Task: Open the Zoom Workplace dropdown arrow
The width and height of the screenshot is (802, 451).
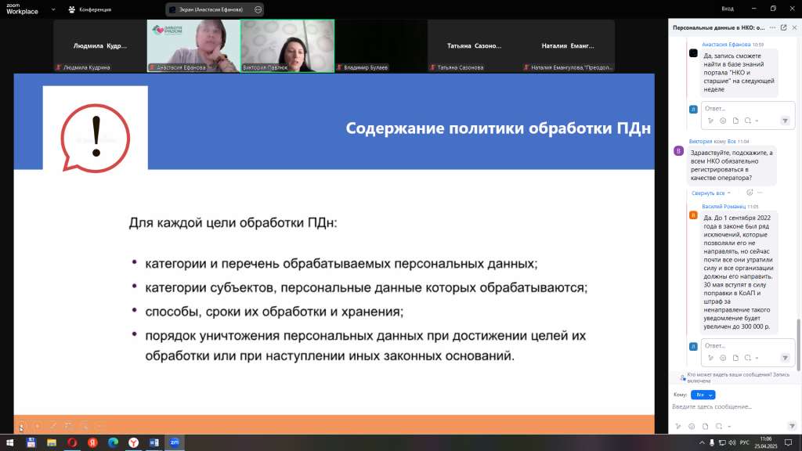Action: (53, 9)
